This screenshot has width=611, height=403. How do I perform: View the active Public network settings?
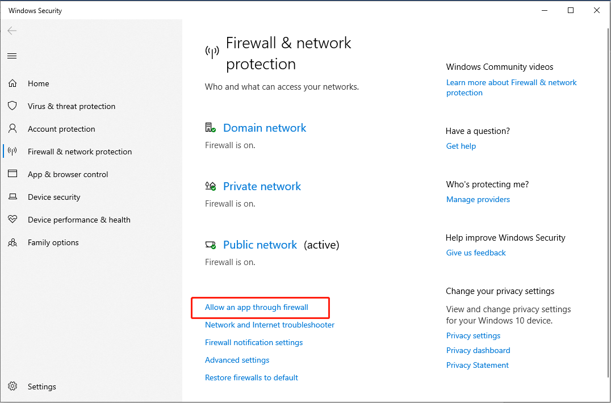tap(260, 245)
